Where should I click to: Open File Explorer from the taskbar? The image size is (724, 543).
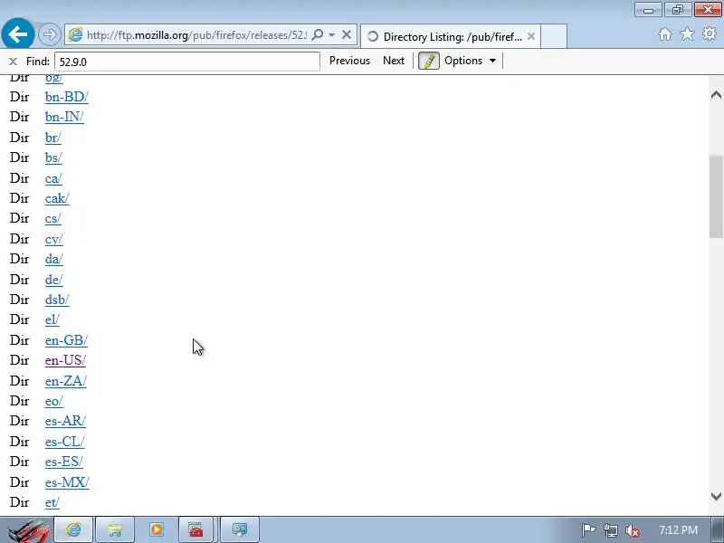115,529
